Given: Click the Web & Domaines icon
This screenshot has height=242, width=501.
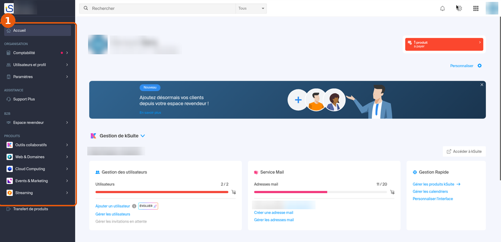Looking at the screenshot, I should pos(10,157).
